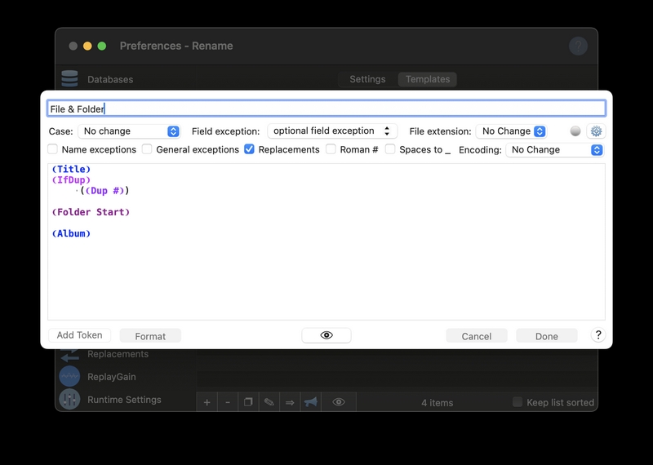Image resolution: width=653 pixels, height=465 pixels.
Task: Select Databases text in the sidebar
Action: click(110, 79)
